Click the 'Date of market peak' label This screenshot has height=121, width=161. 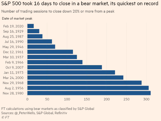[x=17, y=19]
